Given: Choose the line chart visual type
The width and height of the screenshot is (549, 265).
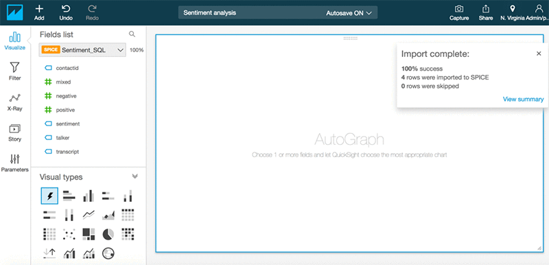Looking at the screenshot, I should 89,215.
